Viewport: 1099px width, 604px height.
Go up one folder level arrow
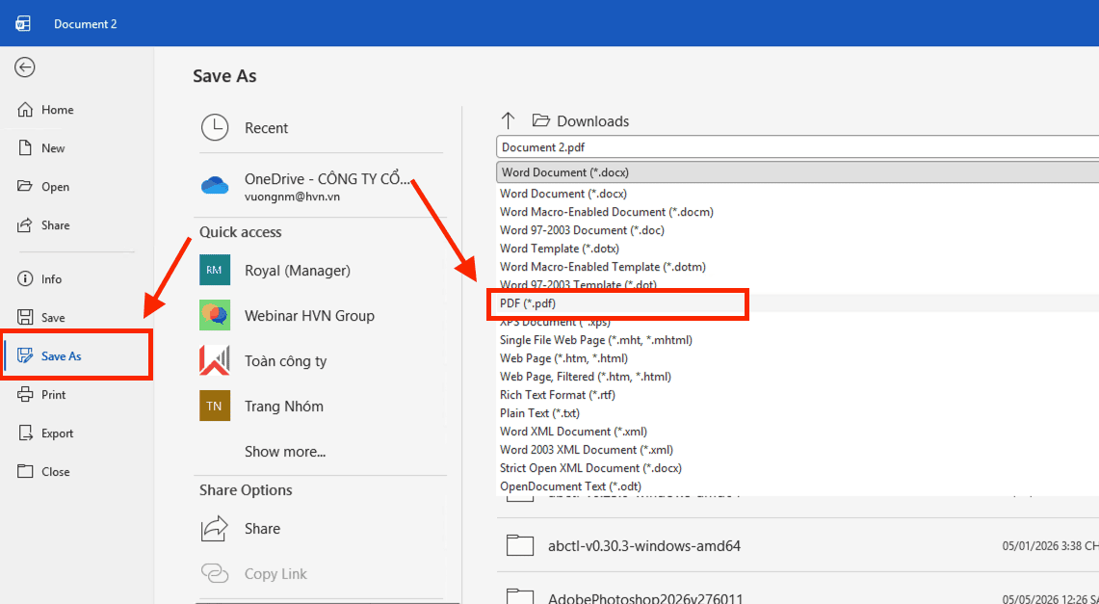pyautogui.click(x=509, y=120)
